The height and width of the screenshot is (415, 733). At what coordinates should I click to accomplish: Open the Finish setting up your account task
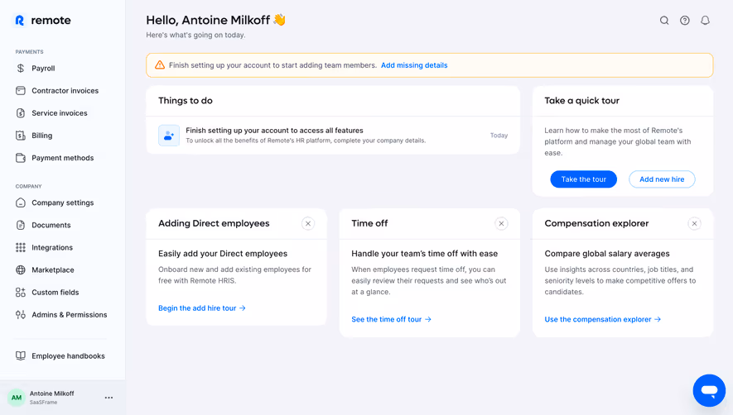pyautogui.click(x=333, y=136)
